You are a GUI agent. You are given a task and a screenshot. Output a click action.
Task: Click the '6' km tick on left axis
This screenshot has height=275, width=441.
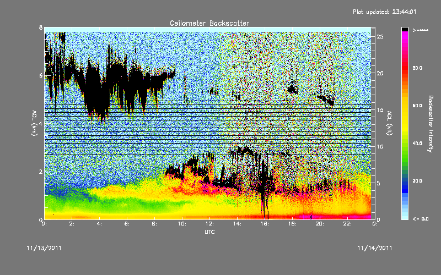point(41,75)
